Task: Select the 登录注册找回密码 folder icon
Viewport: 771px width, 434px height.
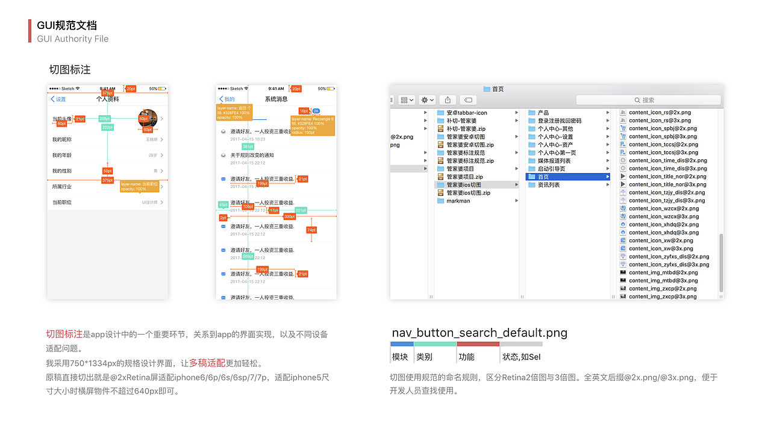Action: click(x=531, y=121)
